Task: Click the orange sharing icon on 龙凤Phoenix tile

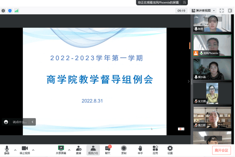Action: 196,53
